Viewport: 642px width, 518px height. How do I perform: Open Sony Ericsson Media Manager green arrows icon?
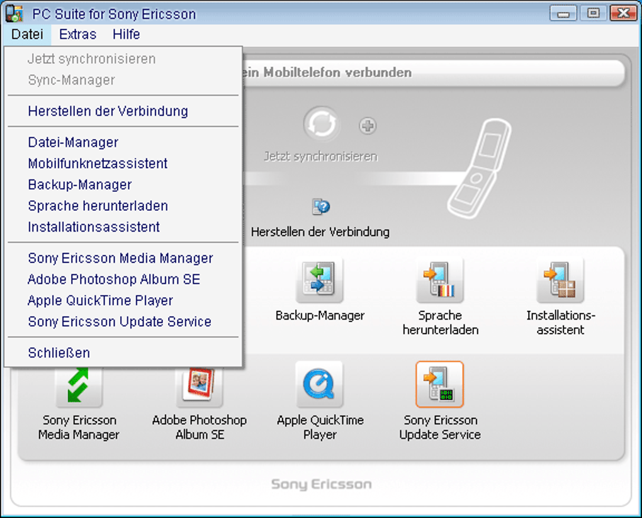79,386
